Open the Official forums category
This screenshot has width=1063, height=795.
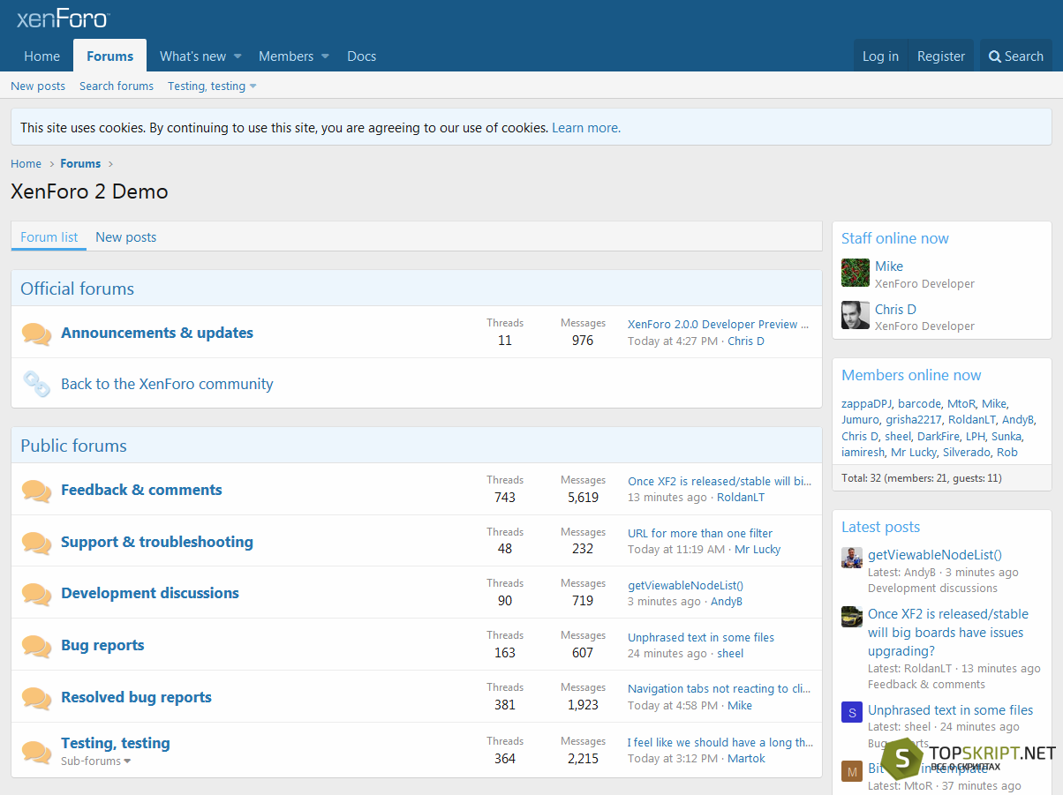[78, 289]
